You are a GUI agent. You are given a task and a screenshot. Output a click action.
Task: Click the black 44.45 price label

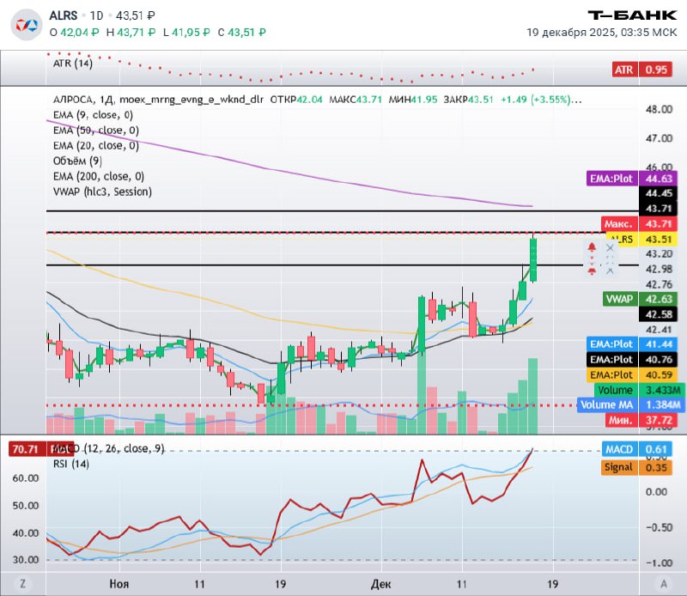658,193
